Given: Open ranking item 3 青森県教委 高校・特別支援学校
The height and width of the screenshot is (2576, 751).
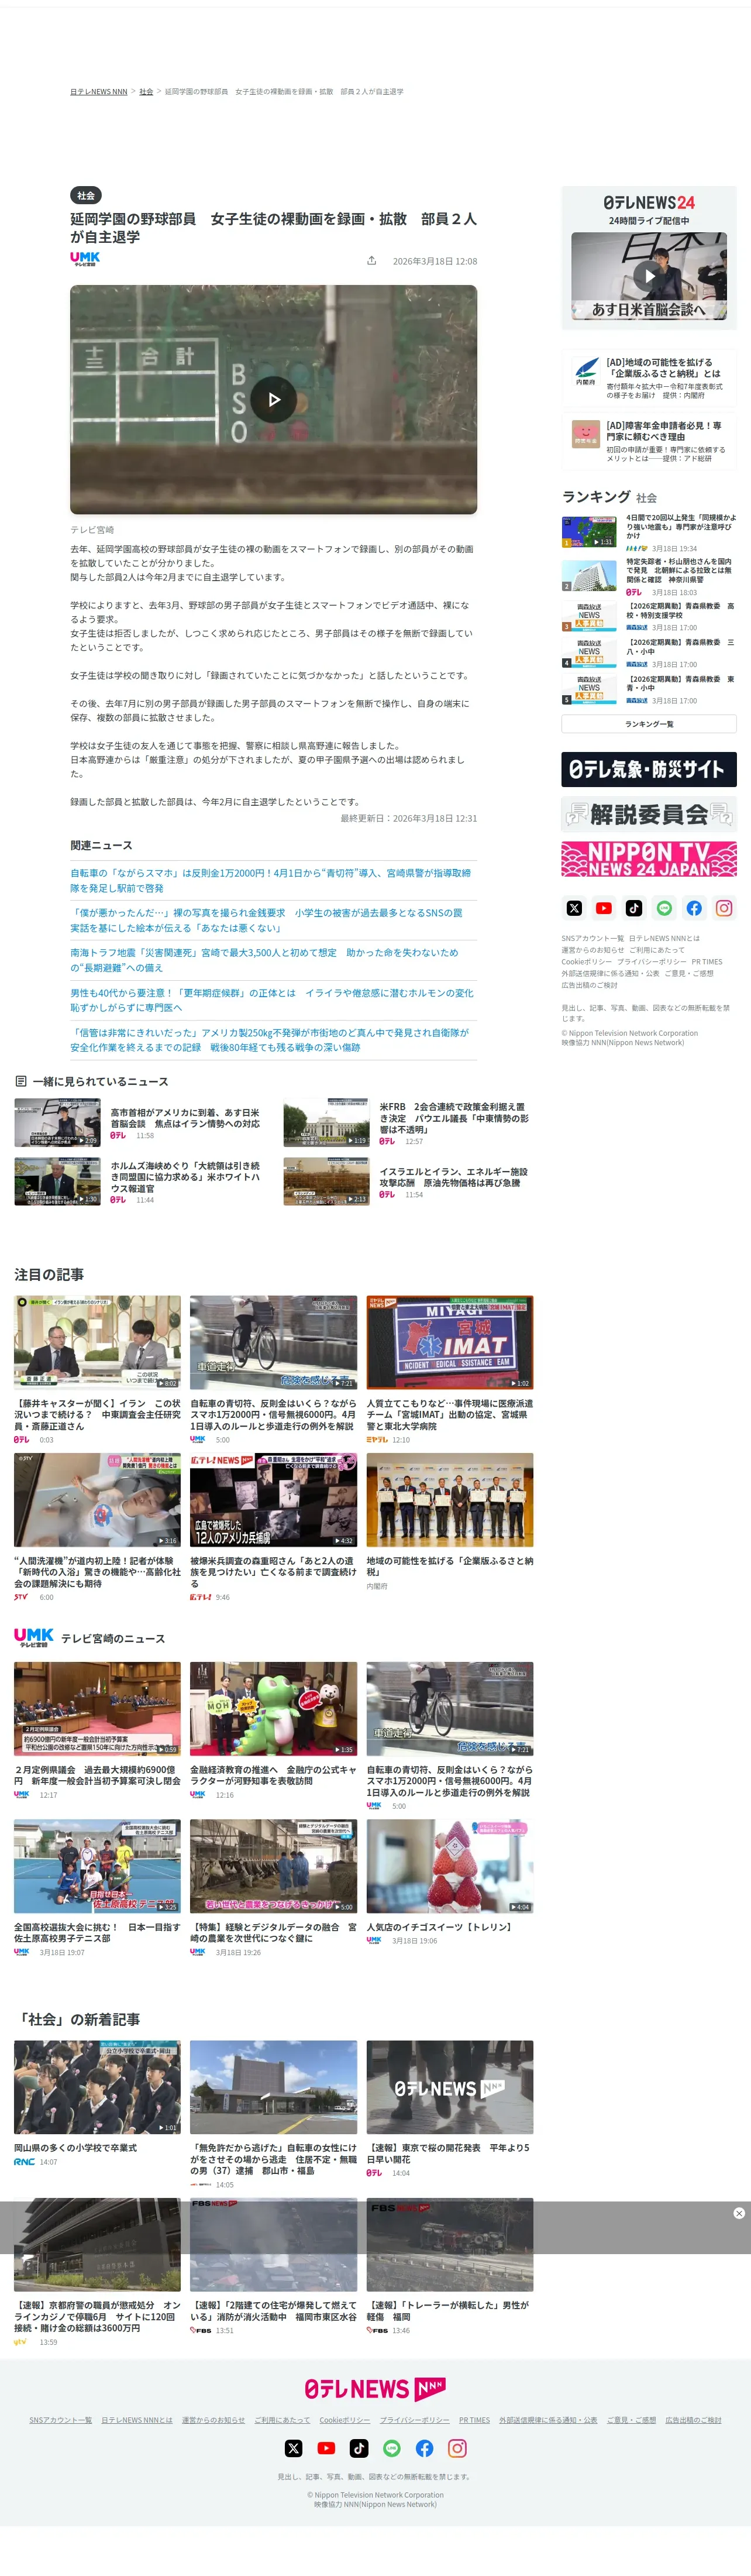Looking at the screenshot, I should (649, 616).
